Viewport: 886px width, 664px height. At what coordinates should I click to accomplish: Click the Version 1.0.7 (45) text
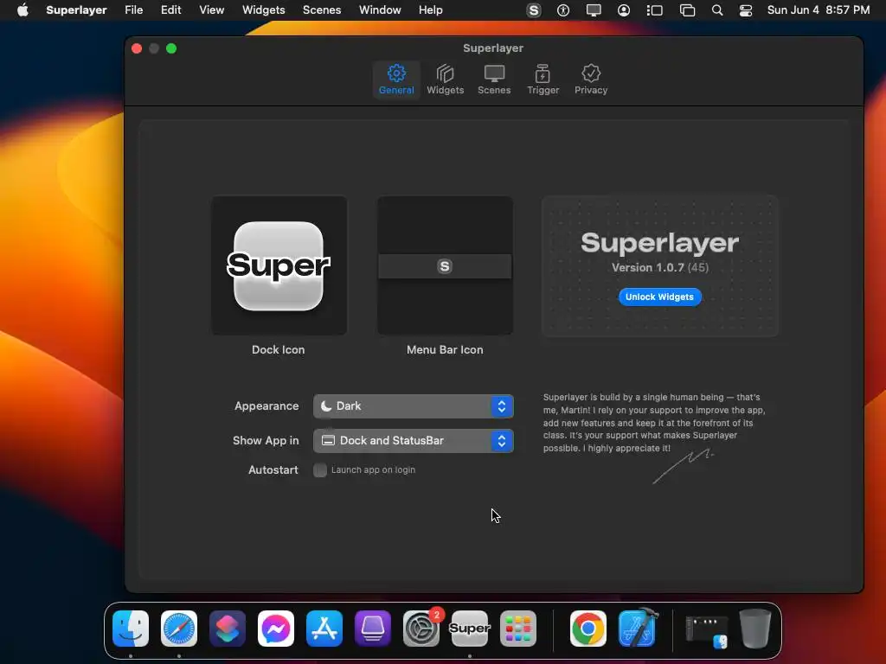pyautogui.click(x=660, y=268)
